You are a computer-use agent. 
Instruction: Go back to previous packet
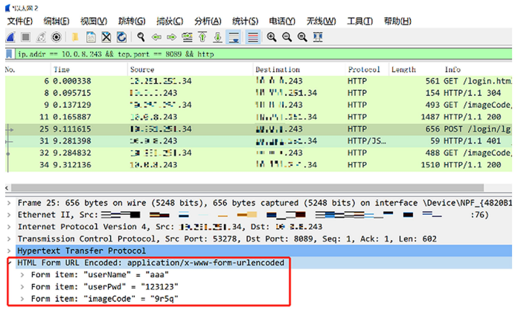tap(156, 37)
